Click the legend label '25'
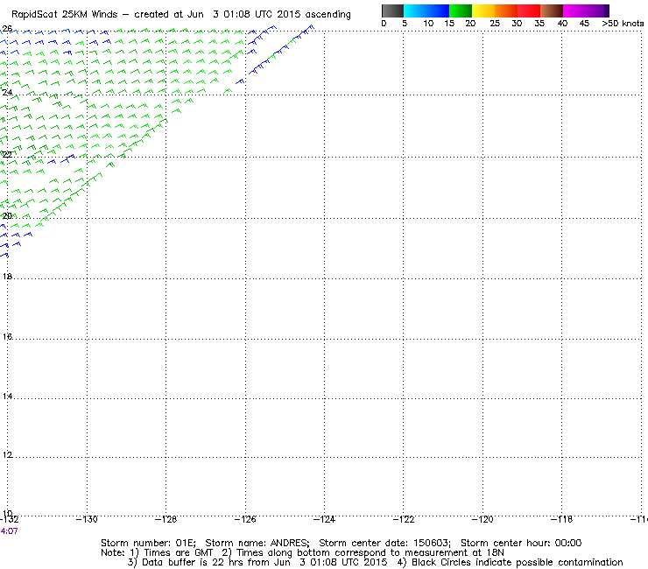 (x=495, y=24)
